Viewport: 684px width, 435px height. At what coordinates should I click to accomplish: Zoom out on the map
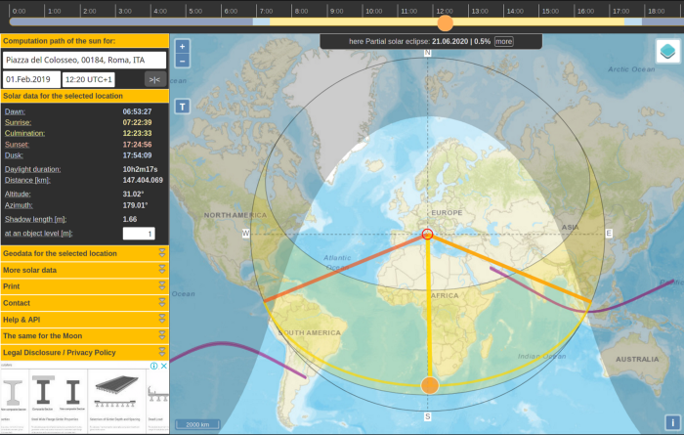click(183, 61)
